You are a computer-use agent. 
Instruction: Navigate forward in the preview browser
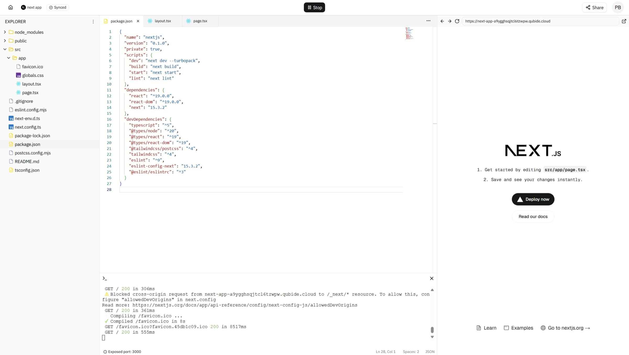coord(449,21)
